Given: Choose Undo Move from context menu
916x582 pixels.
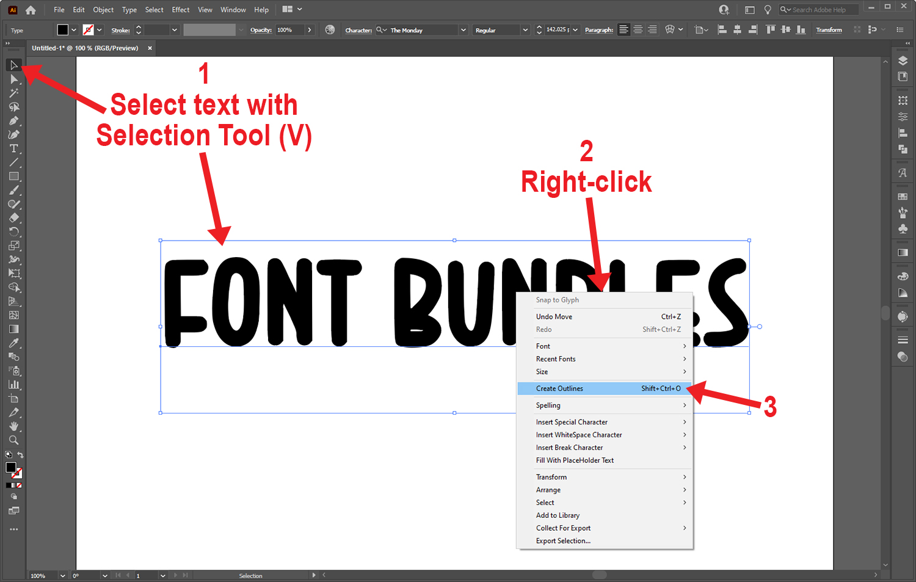Looking at the screenshot, I should [x=605, y=316].
